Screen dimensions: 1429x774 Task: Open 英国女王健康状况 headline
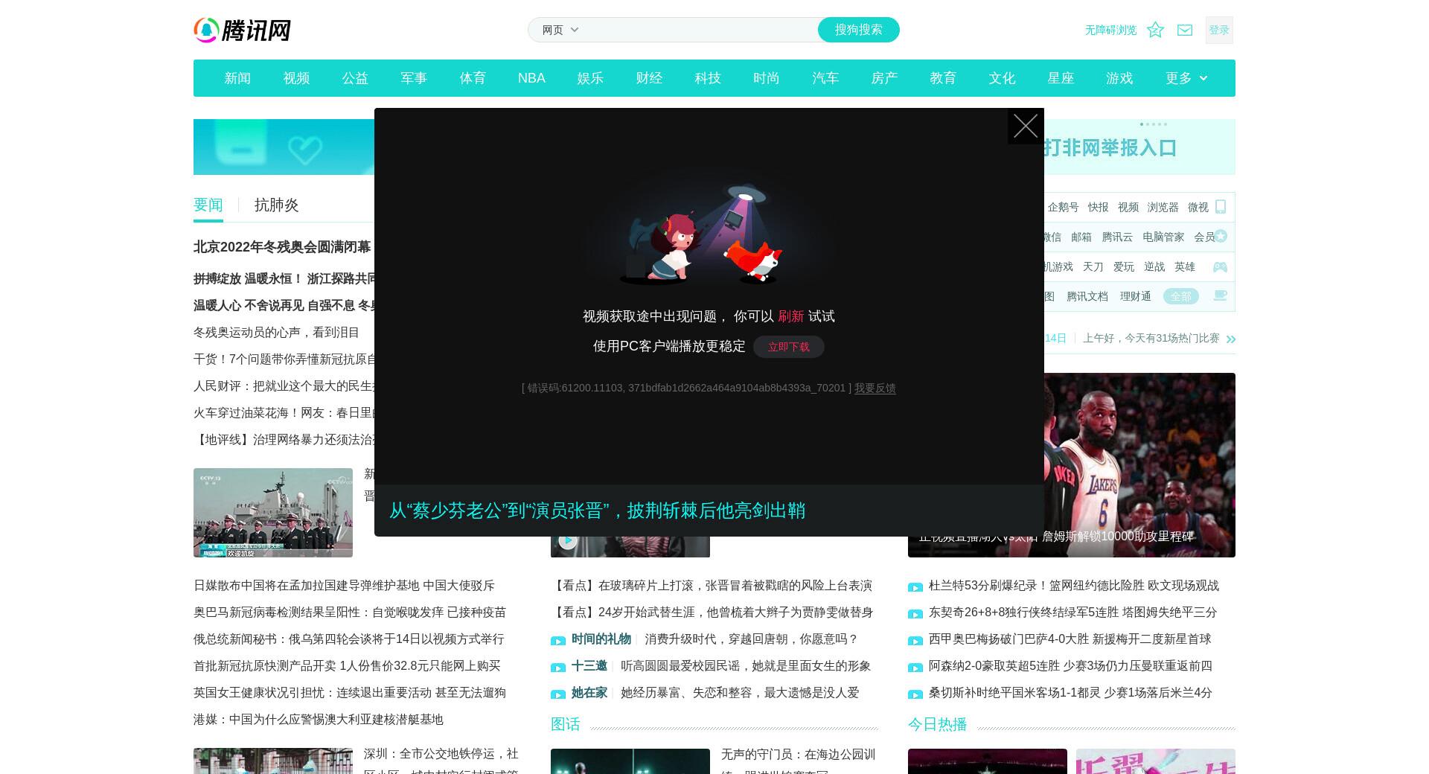point(350,693)
